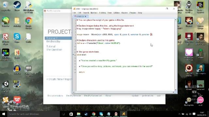Screen dimensions: 209x117
Task: Open the Folding menu in jEdit
Action: pyautogui.click(x=103, y=13)
